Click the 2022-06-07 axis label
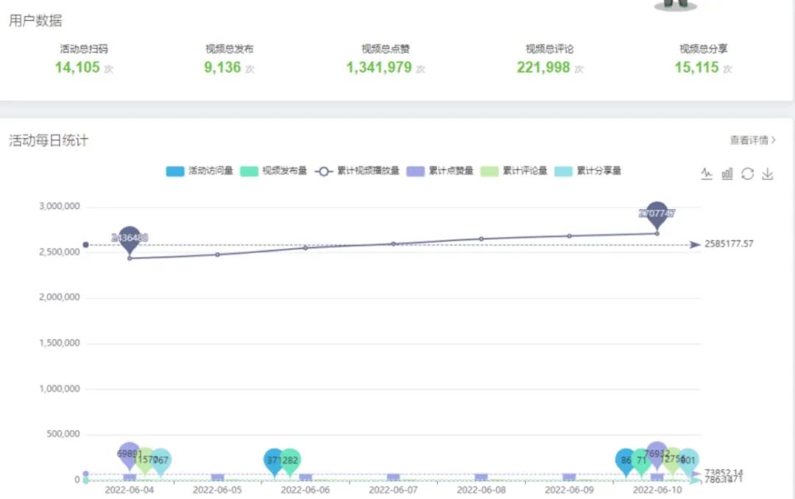The image size is (795, 499). point(394,488)
